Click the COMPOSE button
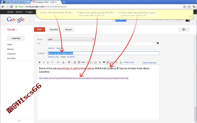This screenshot has width=197, height=123. click(16, 38)
